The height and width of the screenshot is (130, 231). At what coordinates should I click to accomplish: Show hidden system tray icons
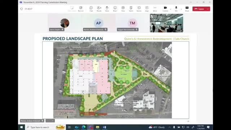click(x=169, y=127)
